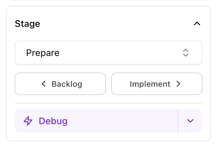Click the up-down selector arrows icon
217x145 pixels.
[x=185, y=53]
